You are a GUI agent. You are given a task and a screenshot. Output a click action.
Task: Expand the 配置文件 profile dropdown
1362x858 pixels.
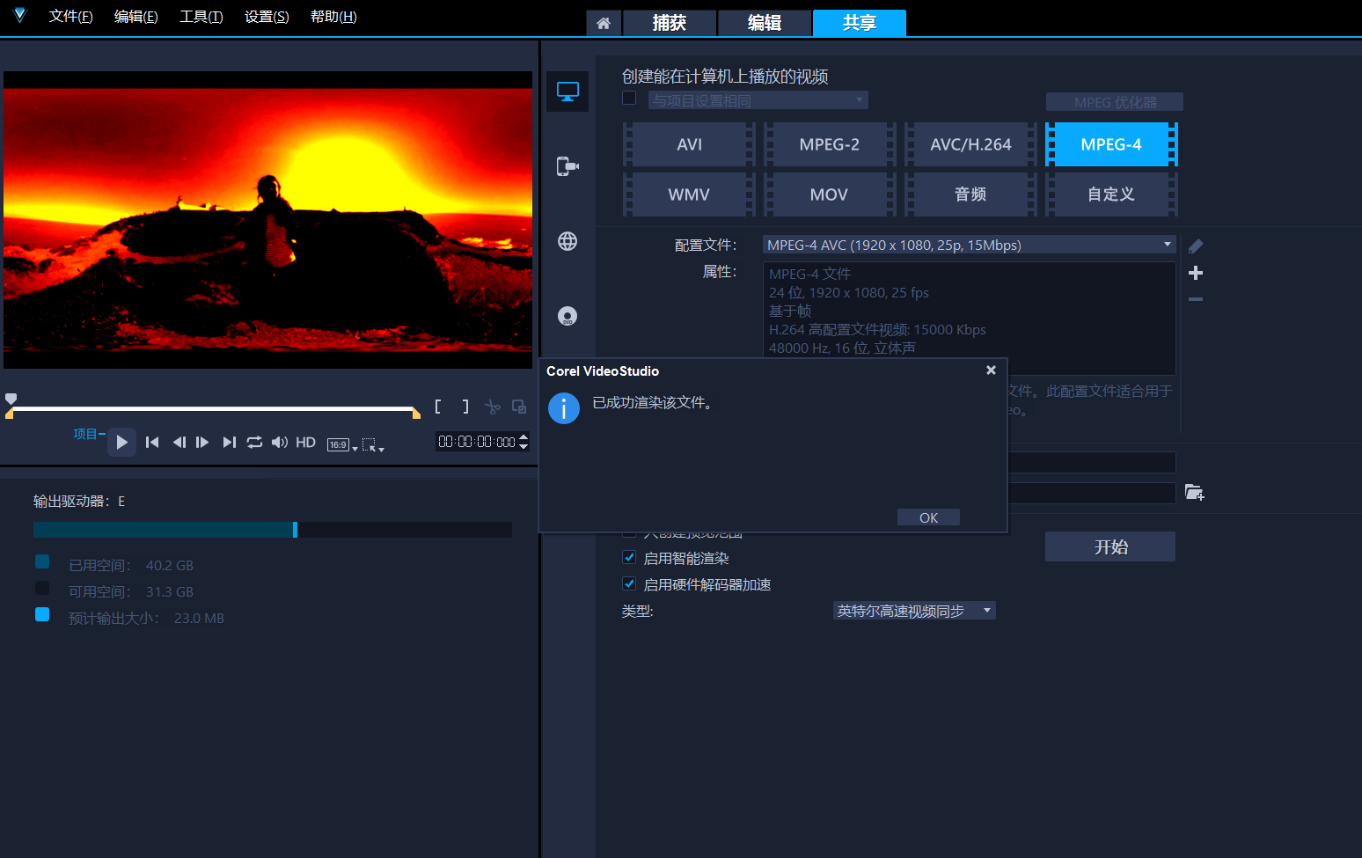click(969, 245)
